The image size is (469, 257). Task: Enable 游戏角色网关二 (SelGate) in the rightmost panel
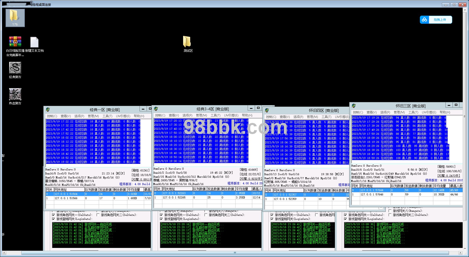click(390, 215)
